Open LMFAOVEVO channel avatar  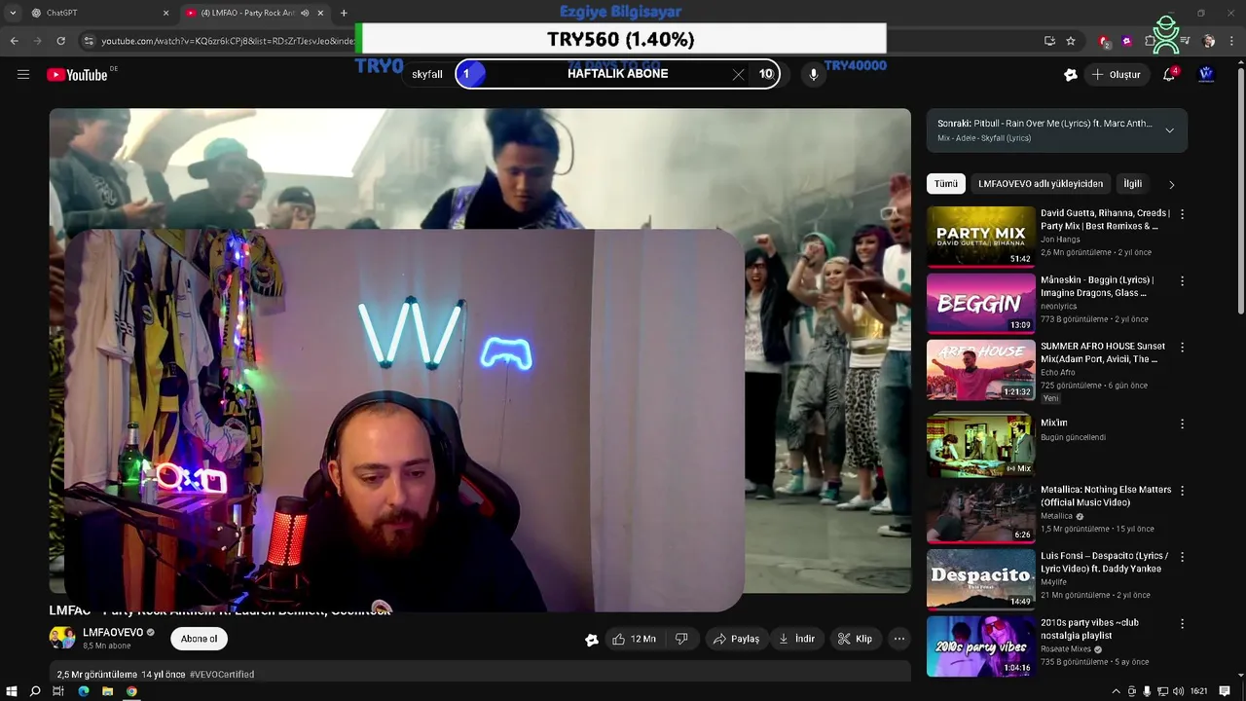[x=62, y=639]
